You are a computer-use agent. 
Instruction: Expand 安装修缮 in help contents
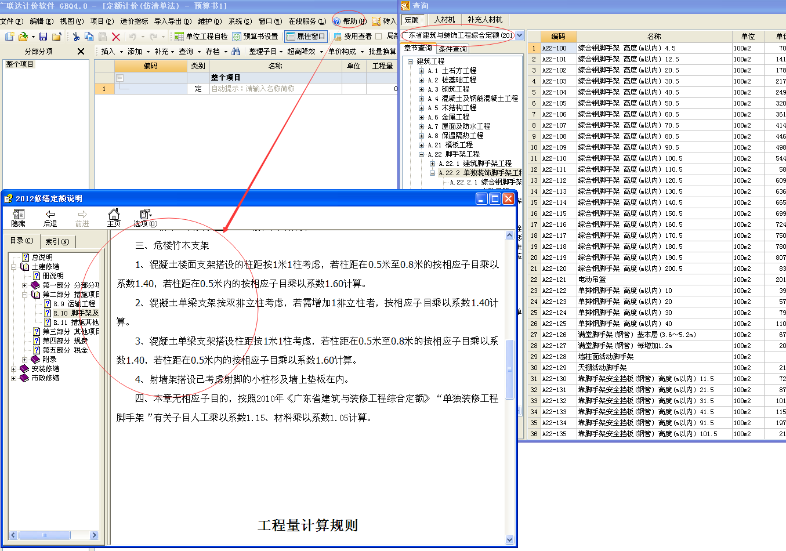tap(14, 369)
